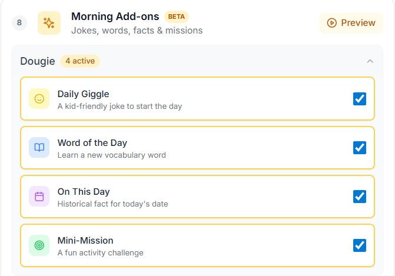
Task: Disable the Word of the Day checkbox
Action: click(x=360, y=148)
